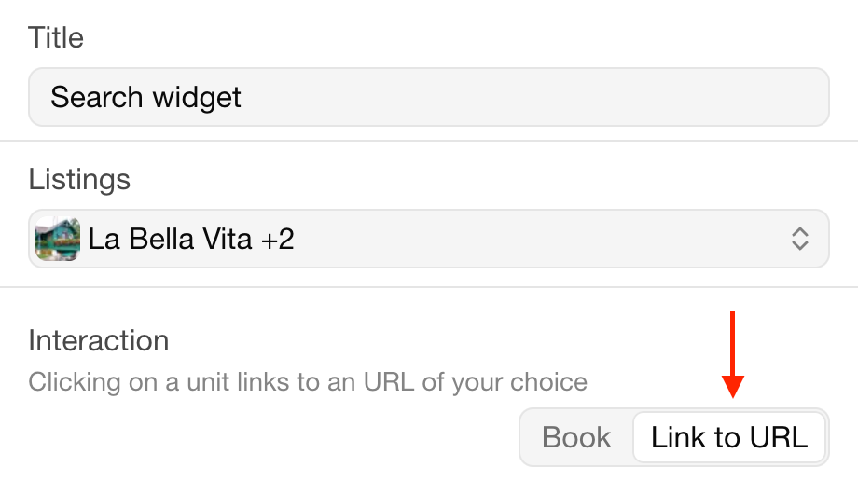Focus the Title text field
The height and width of the screenshot is (481, 858).
[x=428, y=97]
